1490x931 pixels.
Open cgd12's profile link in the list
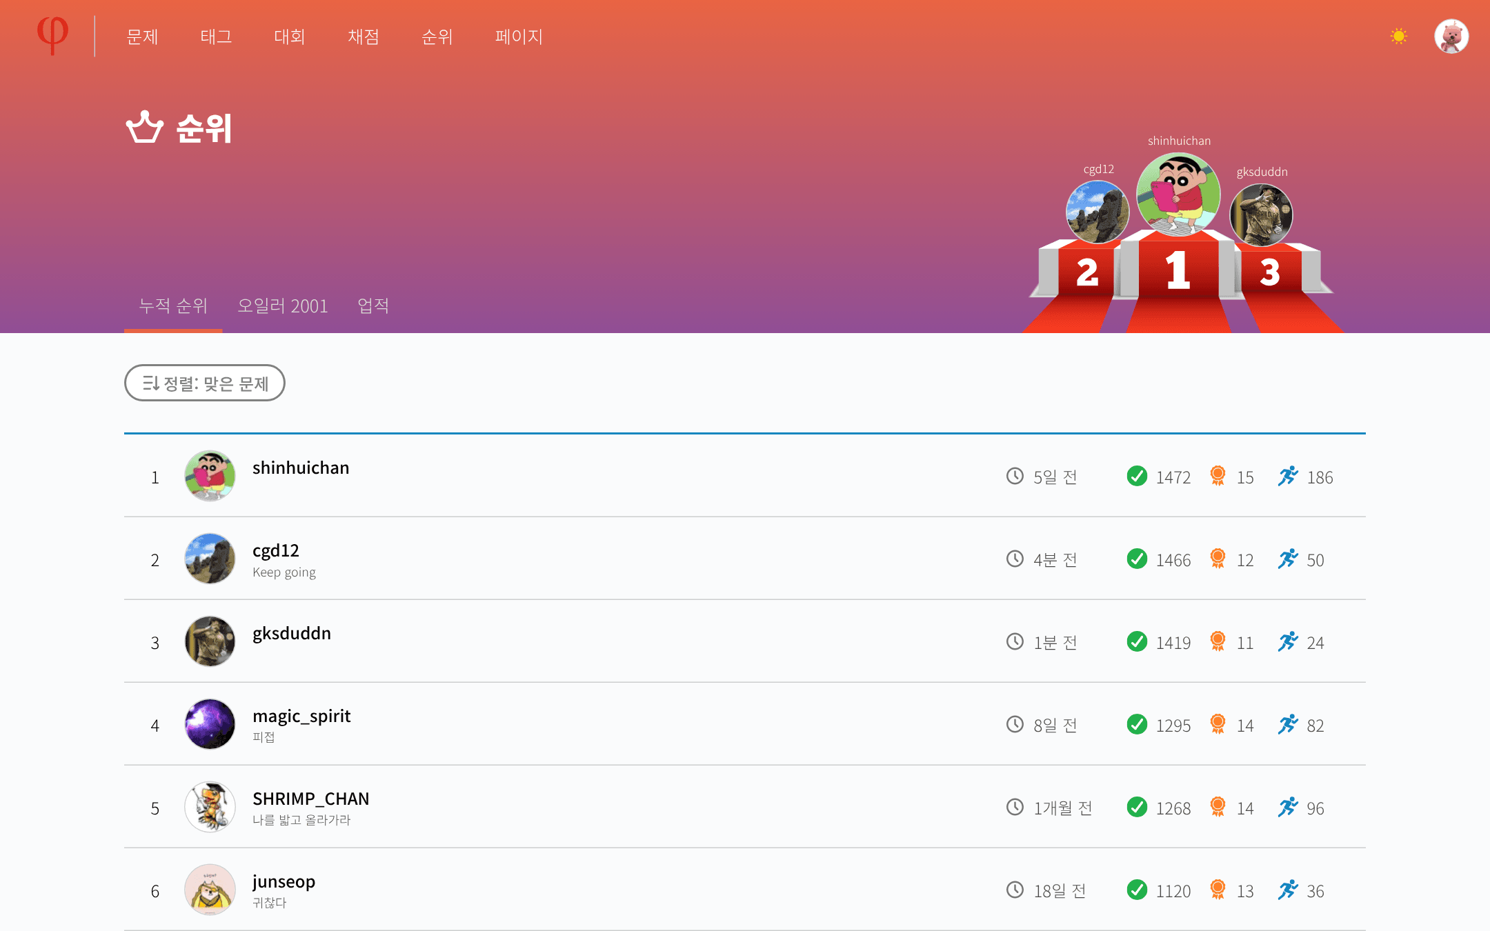coord(276,550)
